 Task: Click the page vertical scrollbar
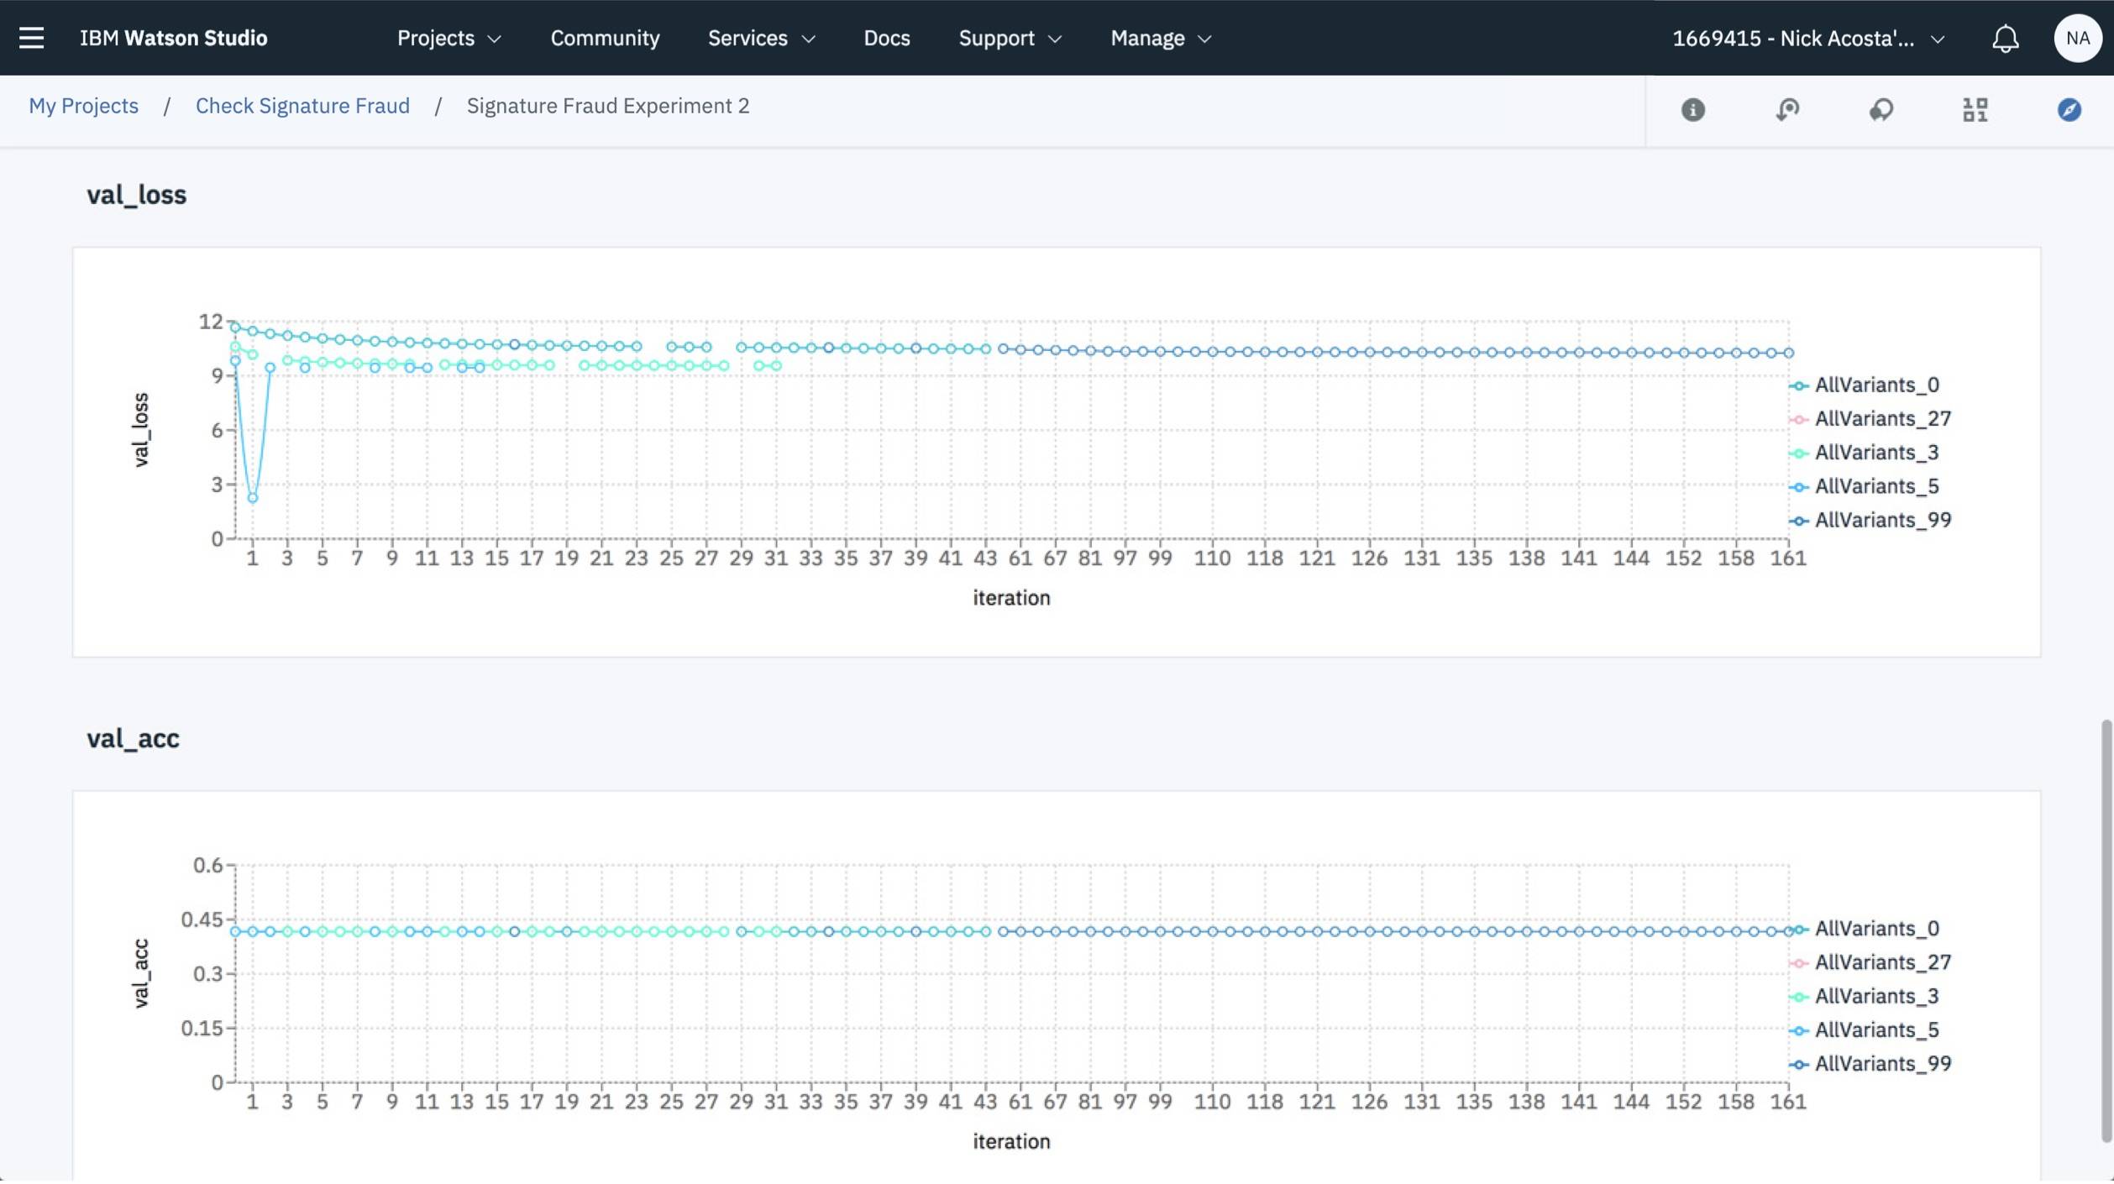click(x=2106, y=930)
